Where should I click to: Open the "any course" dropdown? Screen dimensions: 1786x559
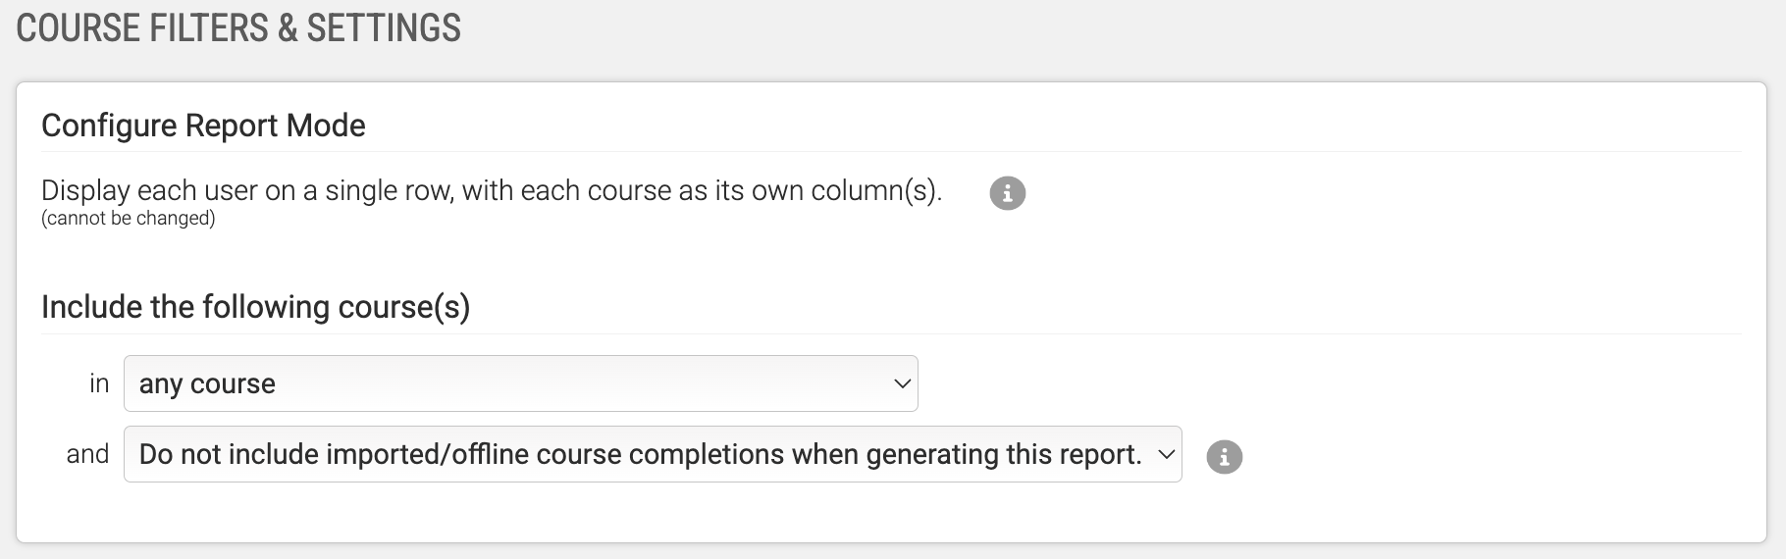tap(520, 383)
